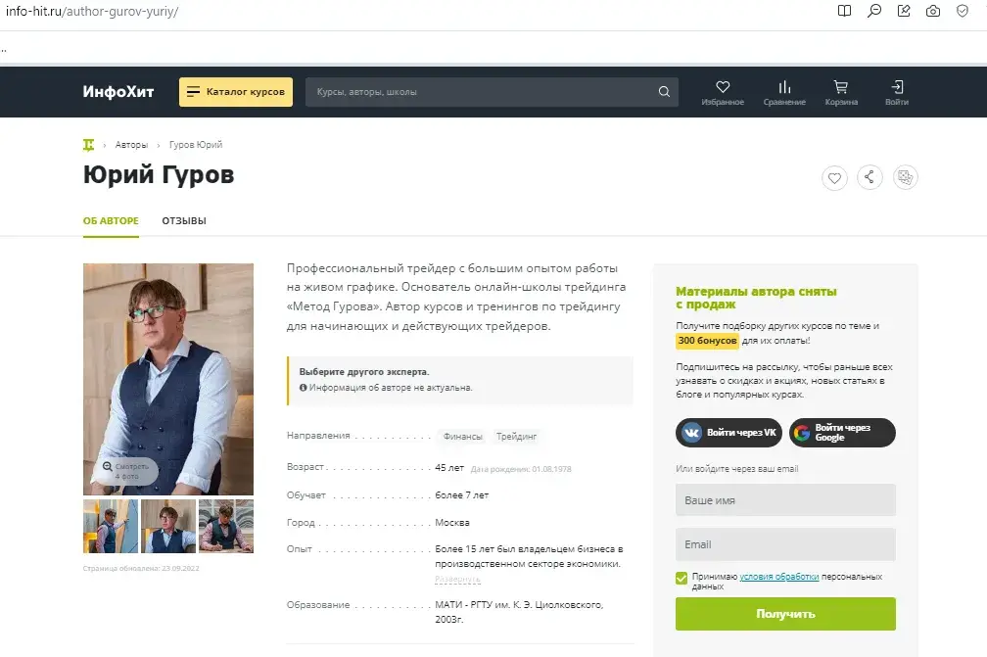Viewport: 987px width, 657px height.
Task: Click the Смотреть 4 фото overlay button
Action: [125, 471]
